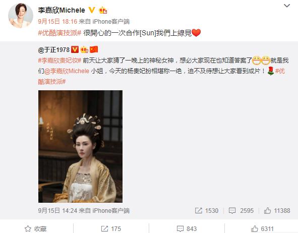Open the @李嘉欣Michele mention in the reposted text
This screenshot has width=298, height=233.
67,71
